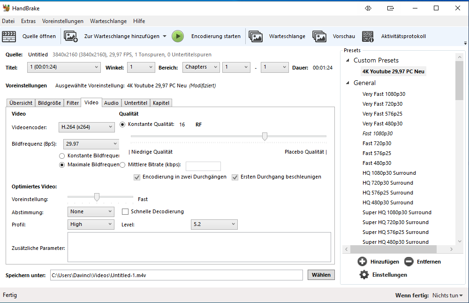Click the gear icon for Einstellungen
Screen dimensions: 469x303
pyautogui.click(x=364, y=274)
